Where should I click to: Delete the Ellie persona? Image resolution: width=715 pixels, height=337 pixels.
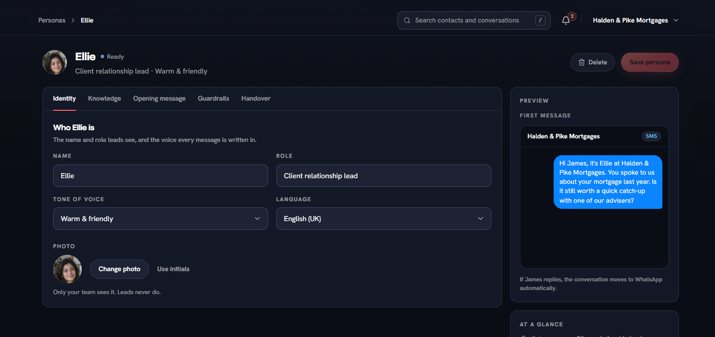592,62
